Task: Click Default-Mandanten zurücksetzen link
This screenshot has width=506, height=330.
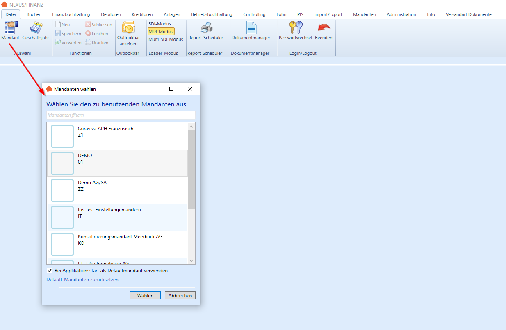Action: pos(82,280)
